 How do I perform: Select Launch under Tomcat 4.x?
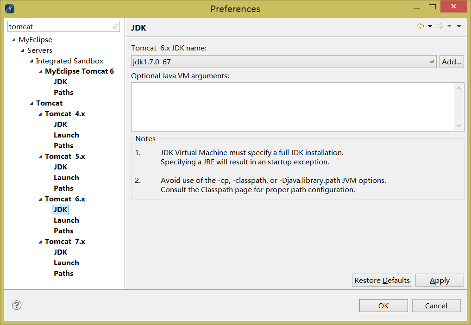click(66, 135)
